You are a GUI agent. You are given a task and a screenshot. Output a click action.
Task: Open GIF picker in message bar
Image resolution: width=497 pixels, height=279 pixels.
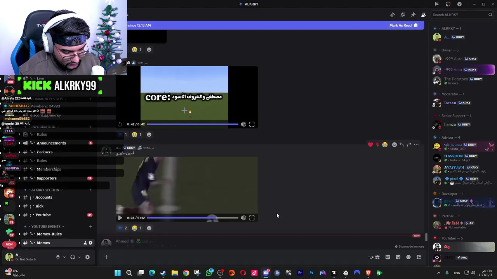click(x=388, y=257)
